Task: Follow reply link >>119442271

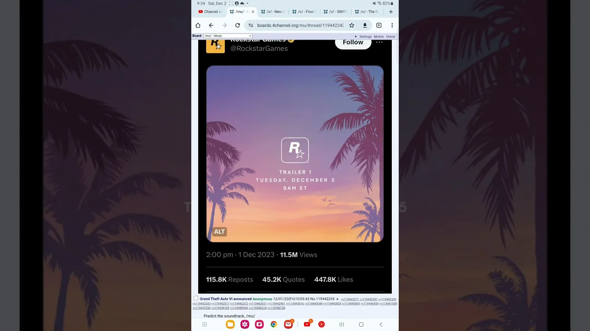Action: [x=350, y=299]
